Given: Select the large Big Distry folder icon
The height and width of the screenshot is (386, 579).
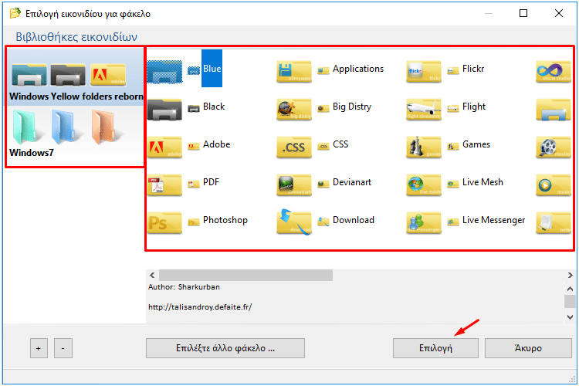Looking at the screenshot, I should point(294,110).
